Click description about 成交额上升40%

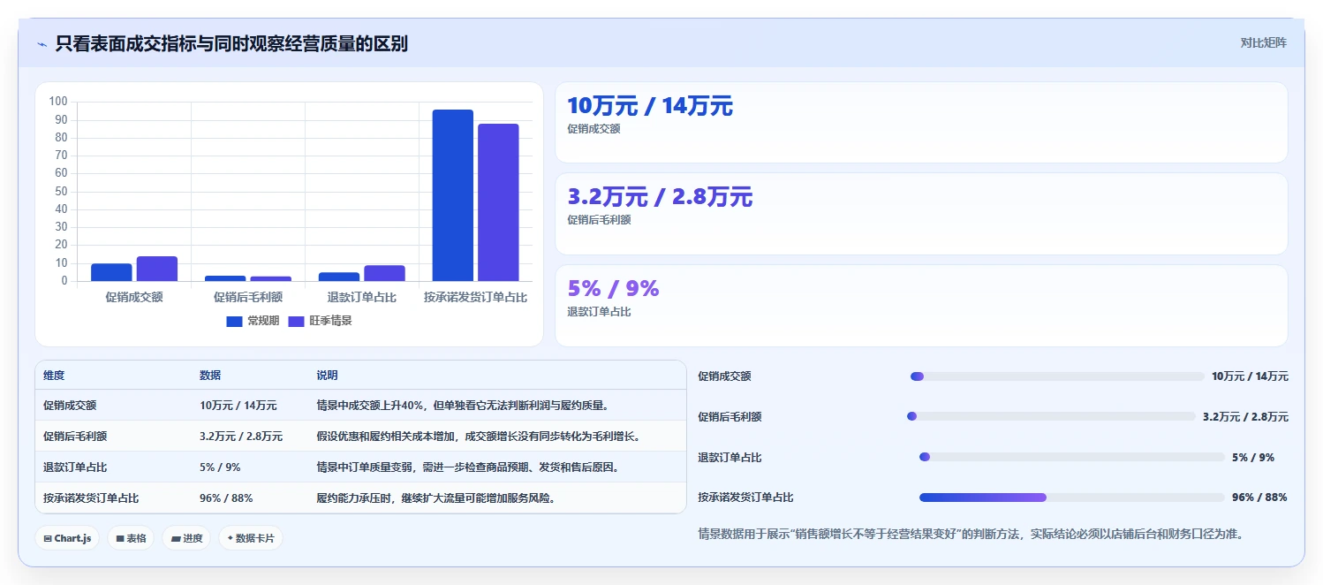[463, 406]
